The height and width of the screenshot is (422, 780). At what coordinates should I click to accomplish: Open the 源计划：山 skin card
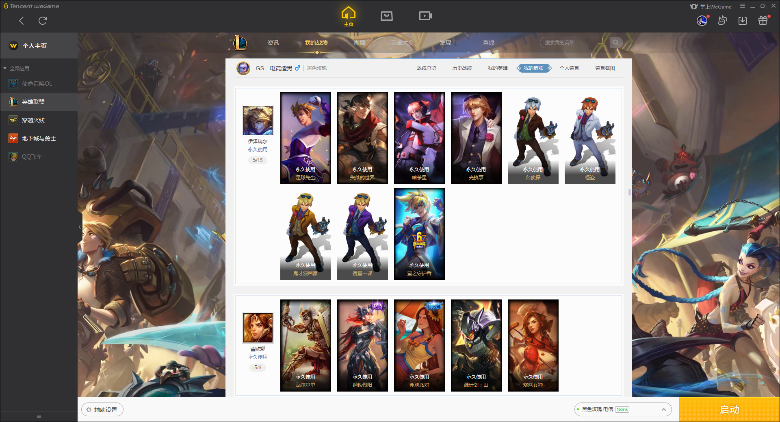point(476,345)
